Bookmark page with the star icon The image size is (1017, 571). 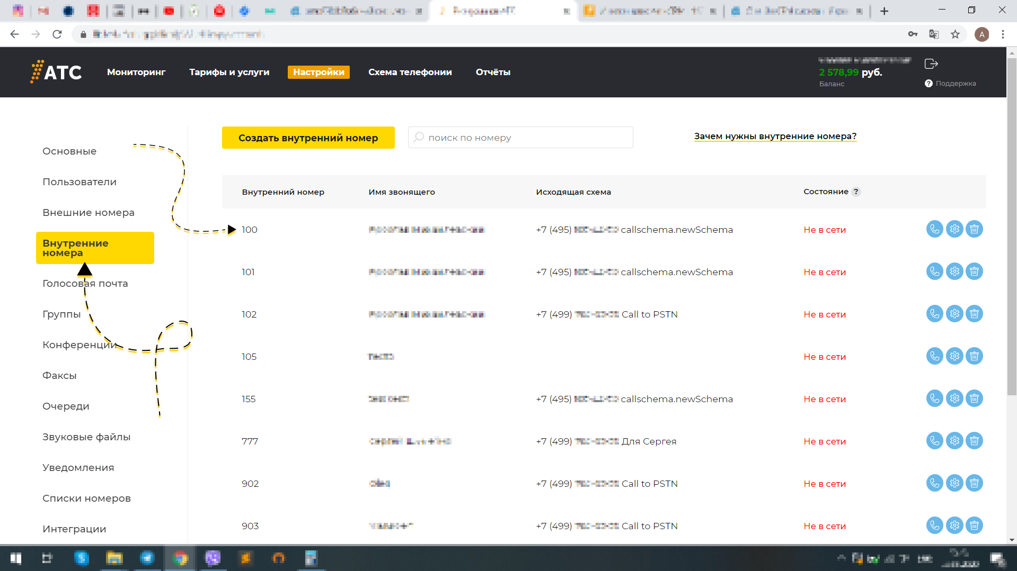click(955, 34)
